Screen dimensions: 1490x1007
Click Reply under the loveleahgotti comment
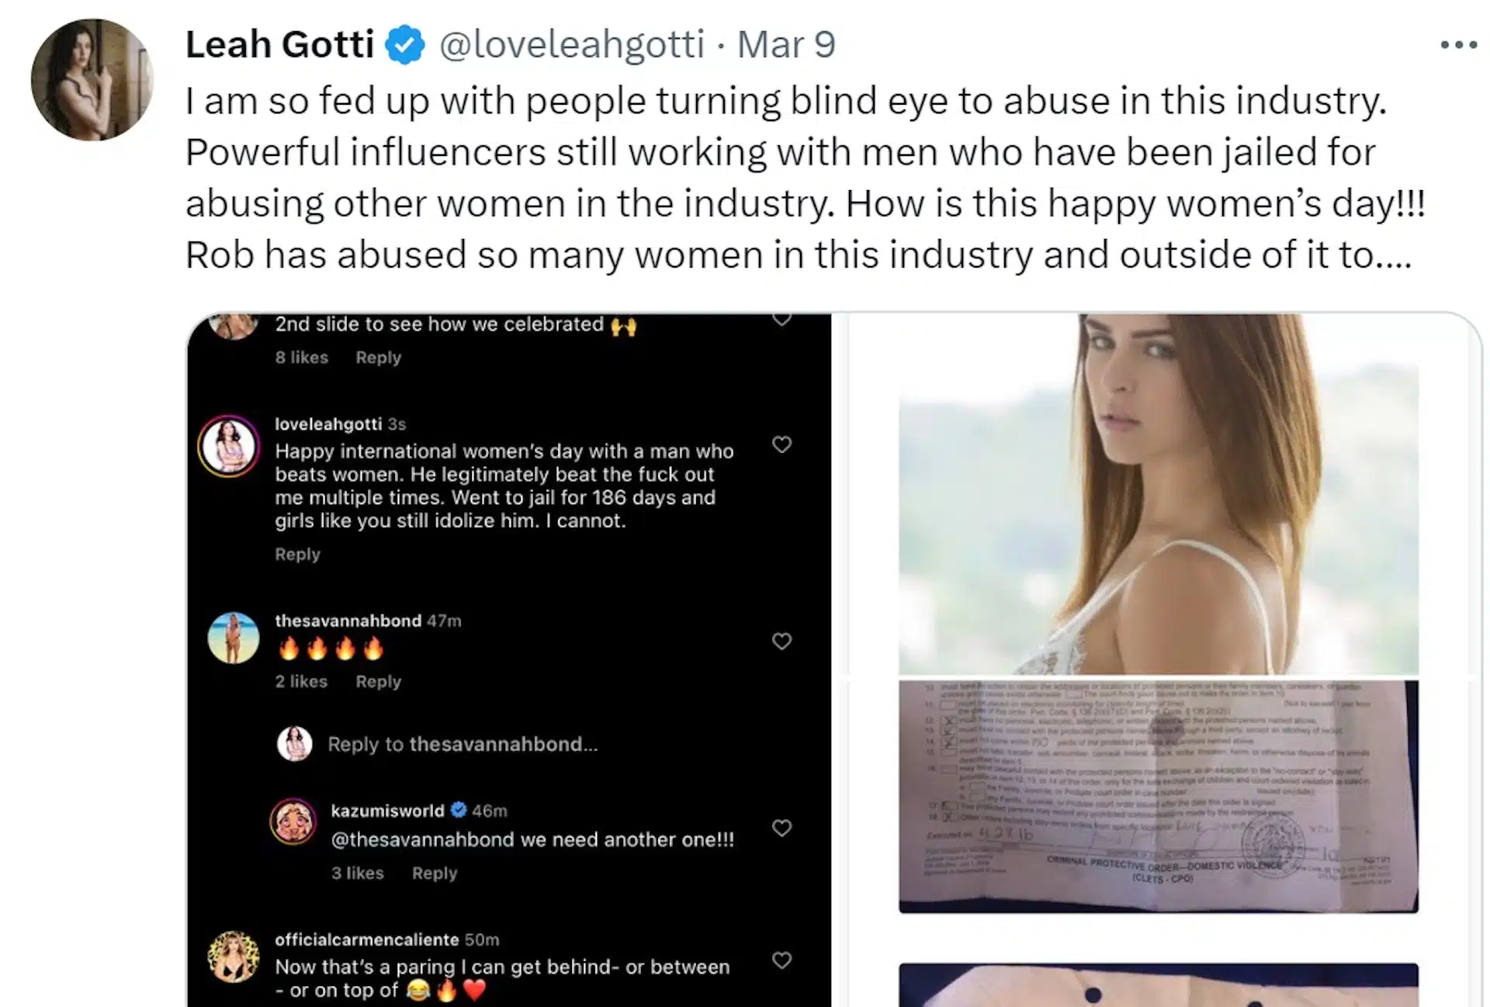tap(297, 555)
